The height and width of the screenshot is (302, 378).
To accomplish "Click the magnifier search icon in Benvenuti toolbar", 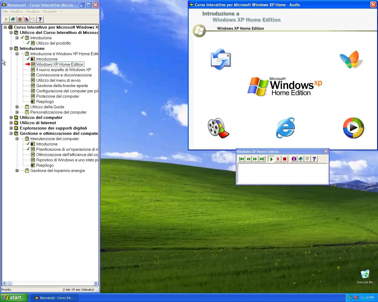I will tap(33, 19).
